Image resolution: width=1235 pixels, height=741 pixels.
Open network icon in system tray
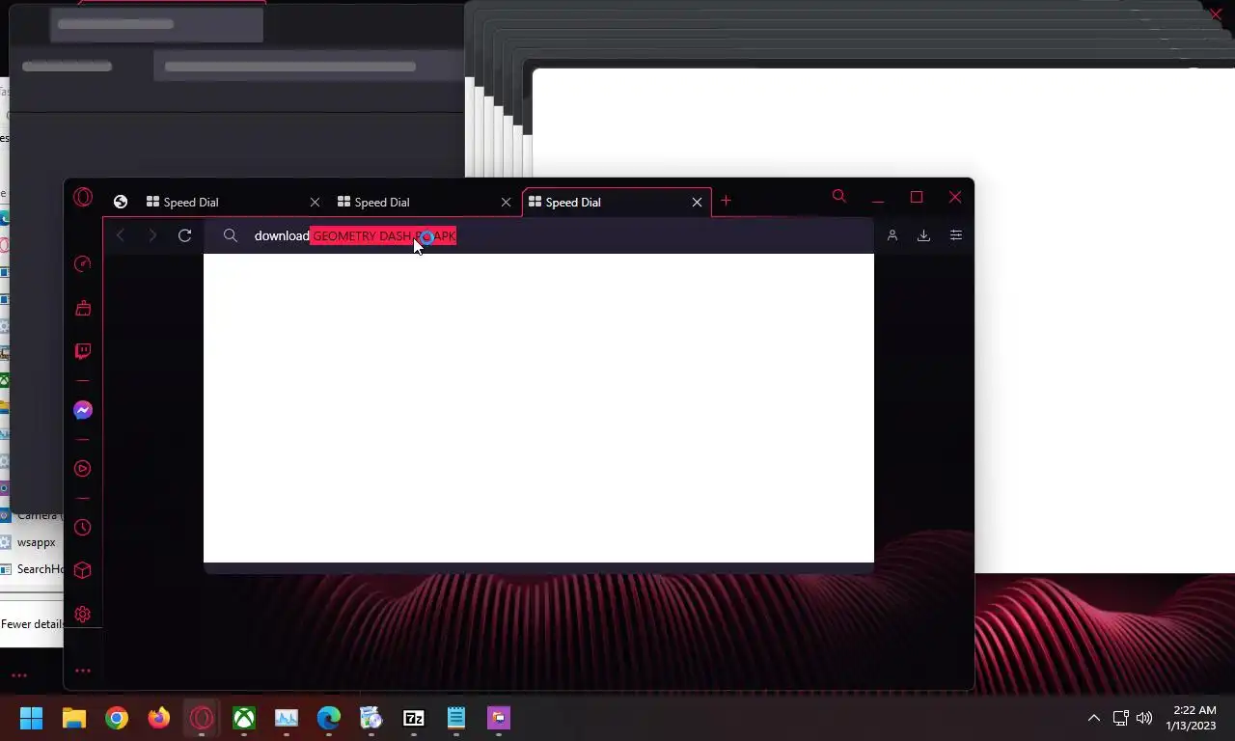(1120, 718)
